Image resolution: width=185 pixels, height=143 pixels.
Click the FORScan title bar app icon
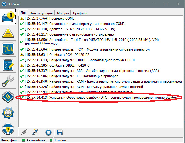4,4
